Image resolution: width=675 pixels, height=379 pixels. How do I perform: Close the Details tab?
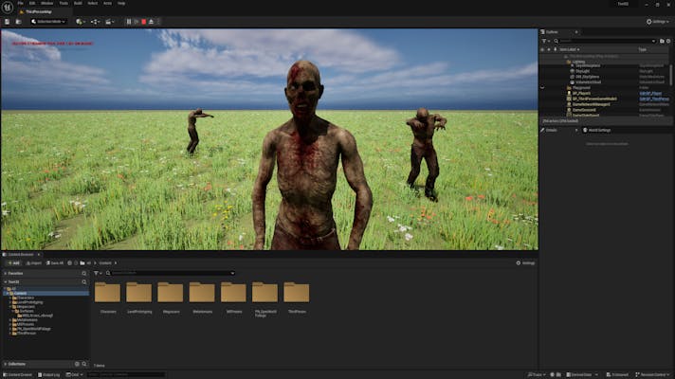coord(576,130)
